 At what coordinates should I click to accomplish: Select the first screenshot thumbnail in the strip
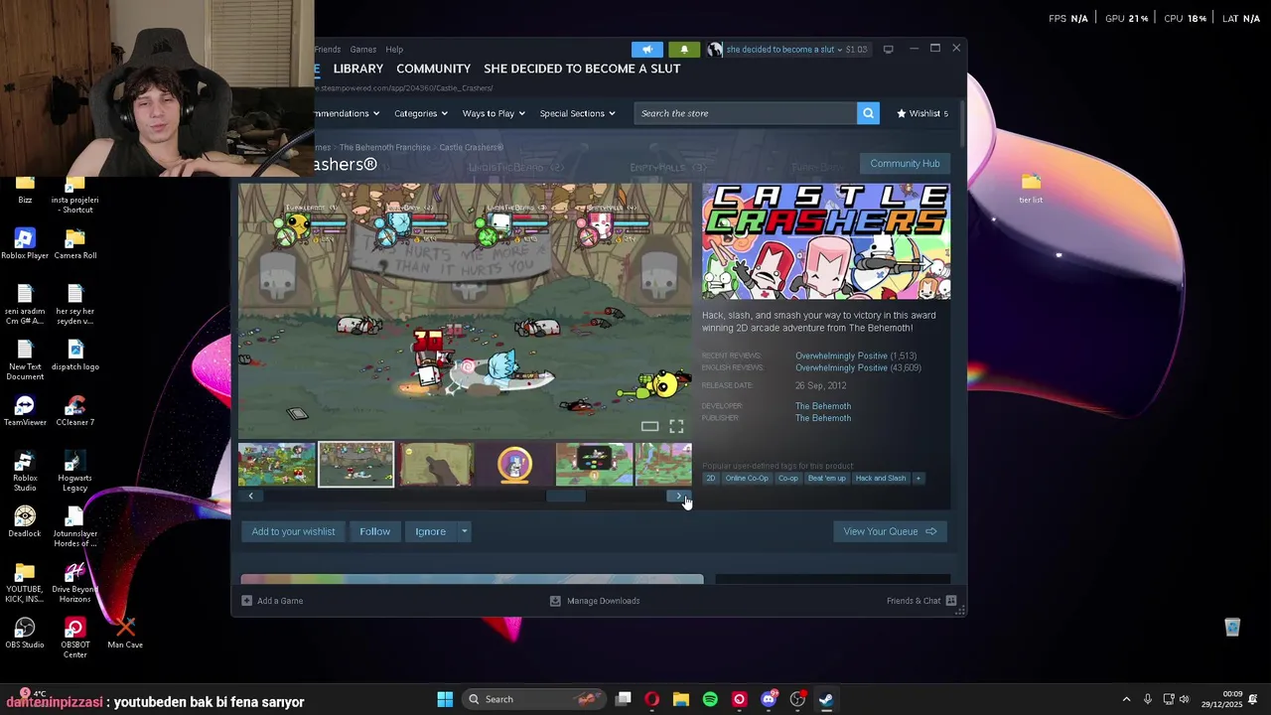[x=276, y=465]
